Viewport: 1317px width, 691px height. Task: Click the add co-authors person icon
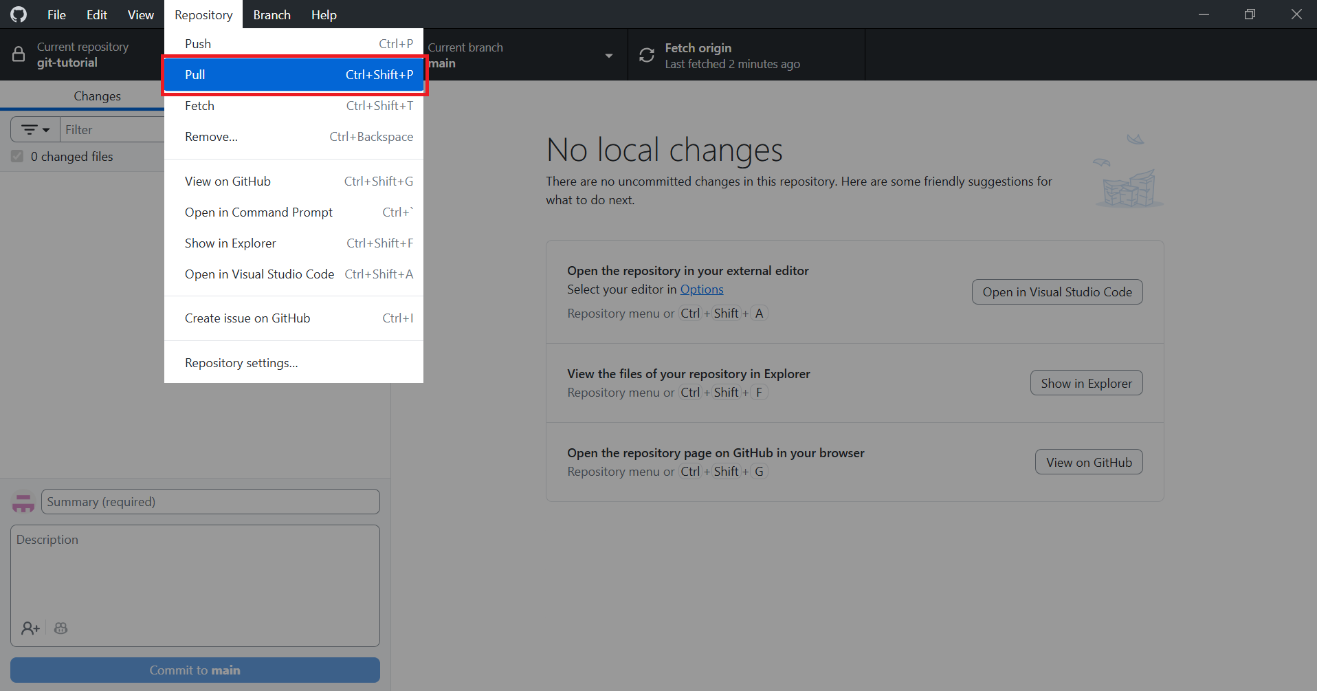point(30,628)
